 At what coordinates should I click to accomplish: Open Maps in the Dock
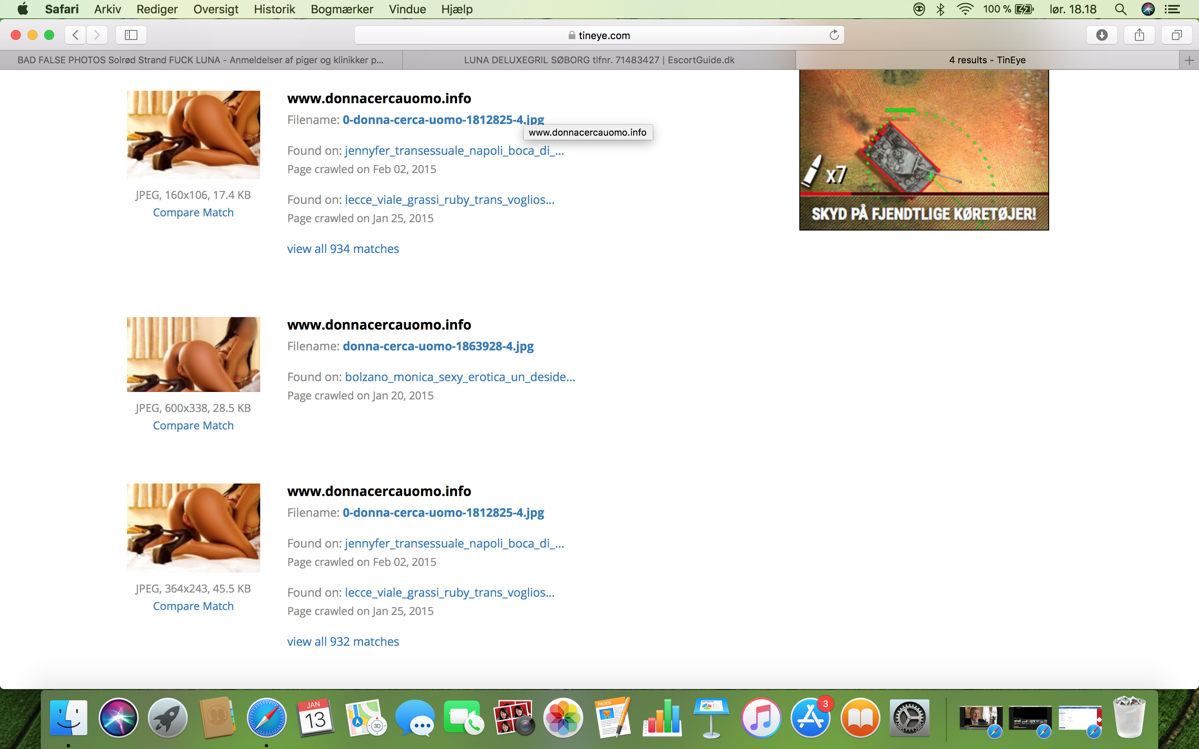coord(366,717)
